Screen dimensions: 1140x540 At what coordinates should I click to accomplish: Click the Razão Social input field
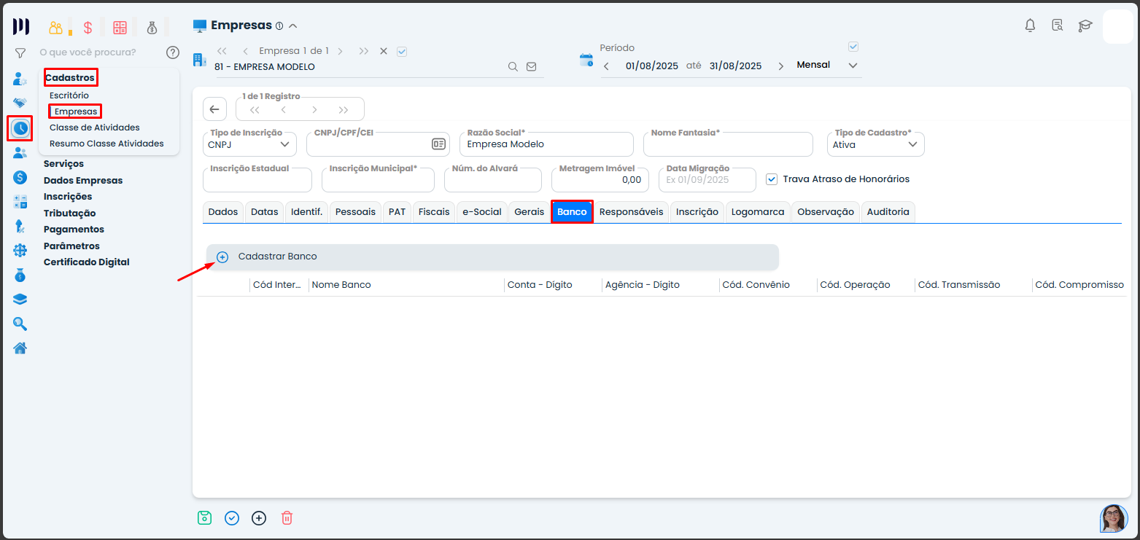546,144
